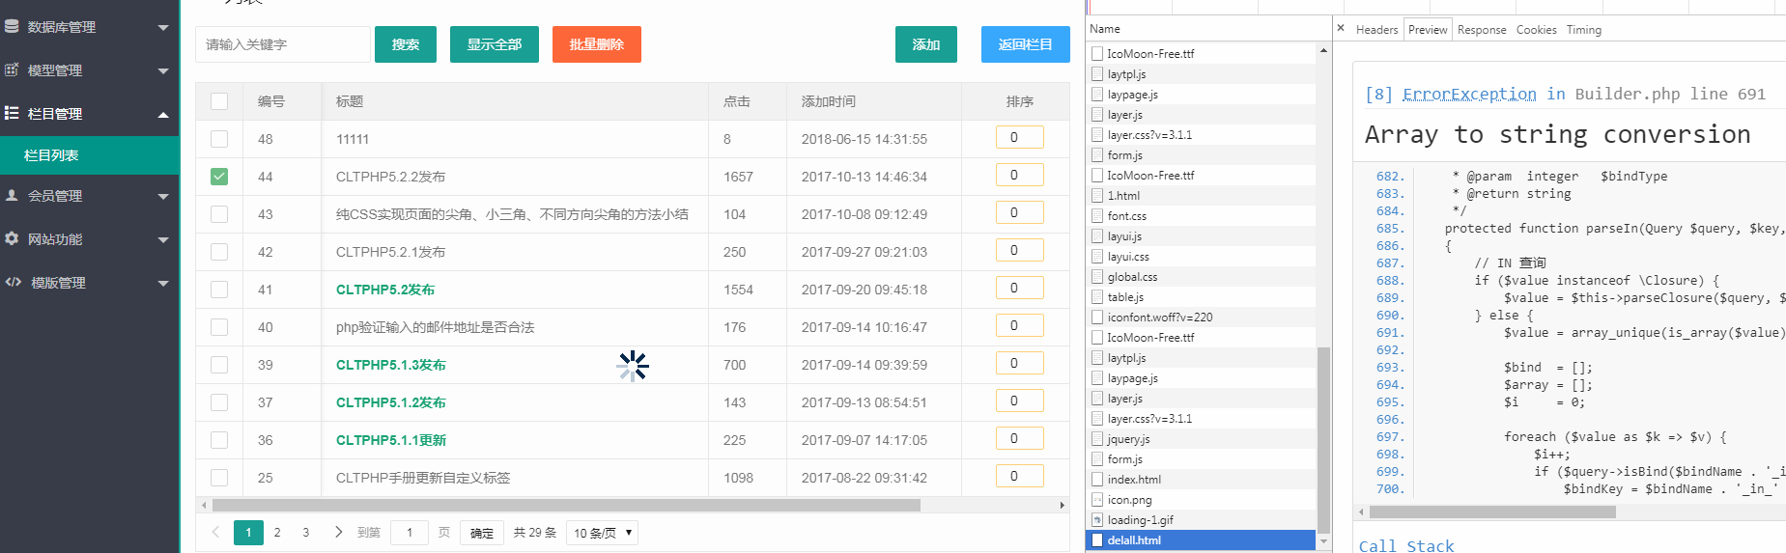Click file icon beside table.js

[x=1097, y=297]
